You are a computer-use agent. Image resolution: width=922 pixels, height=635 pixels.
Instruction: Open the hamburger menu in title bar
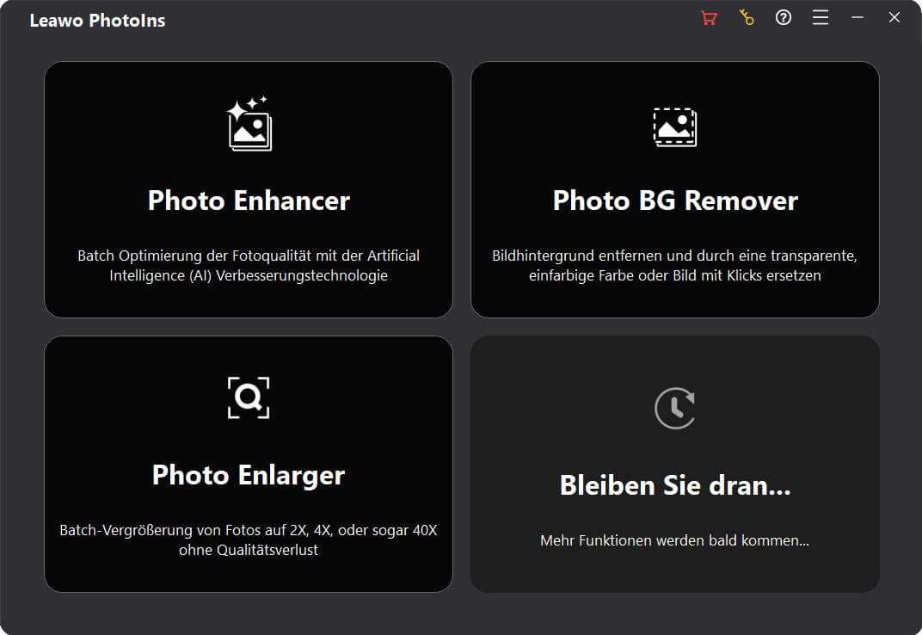coord(821,18)
